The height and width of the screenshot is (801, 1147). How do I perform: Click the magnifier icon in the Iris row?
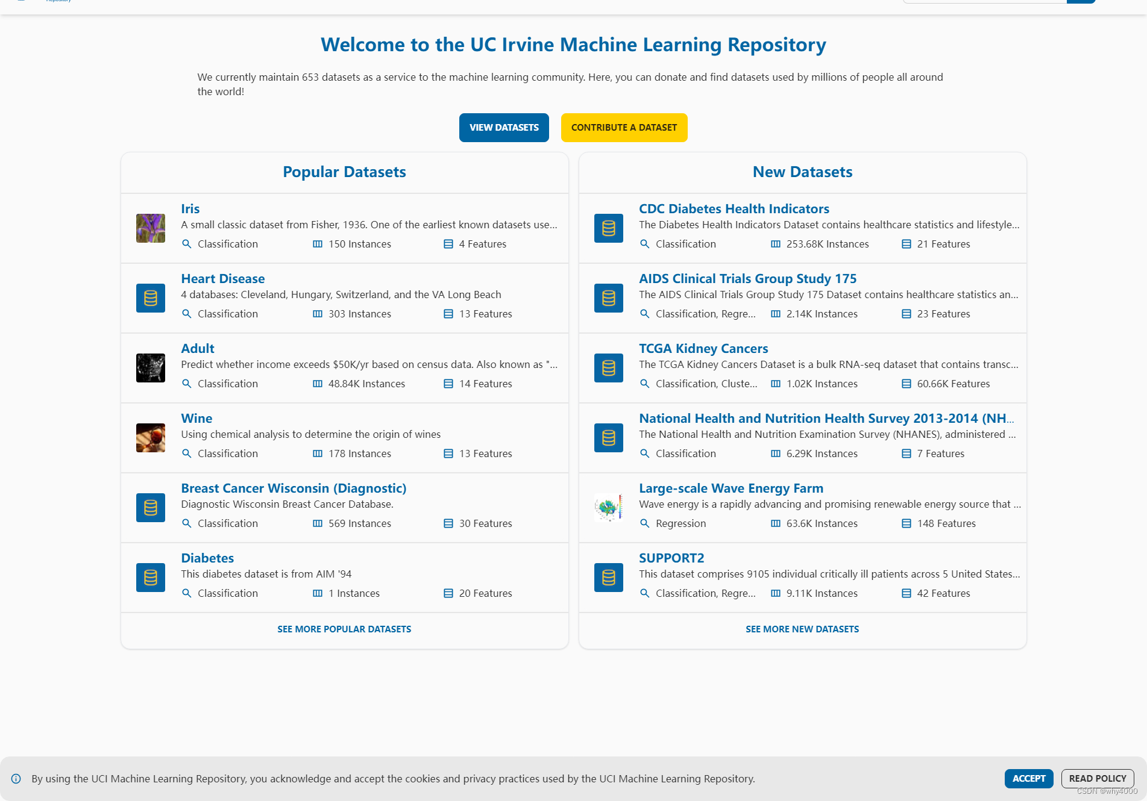pyautogui.click(x=187, y=244)
